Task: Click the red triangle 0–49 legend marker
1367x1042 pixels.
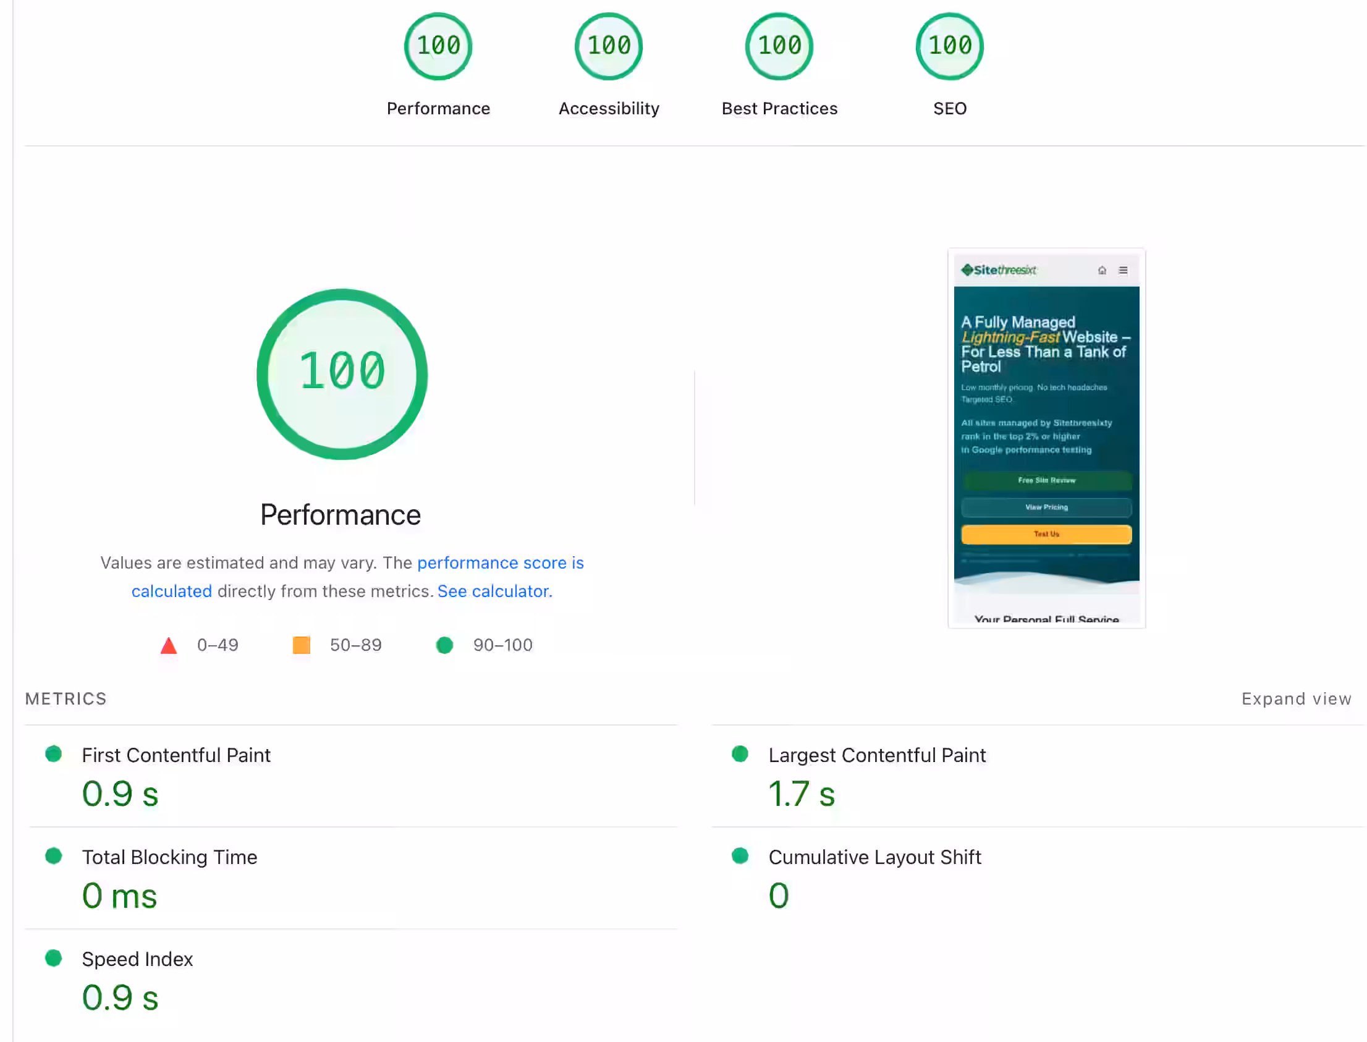Action: pyautogui.click(x=169, y=645)
